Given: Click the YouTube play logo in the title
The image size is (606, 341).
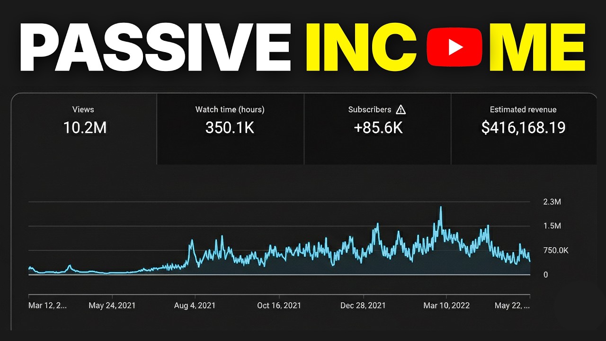Looking at the screenshot, I should (x=454, y=46).
